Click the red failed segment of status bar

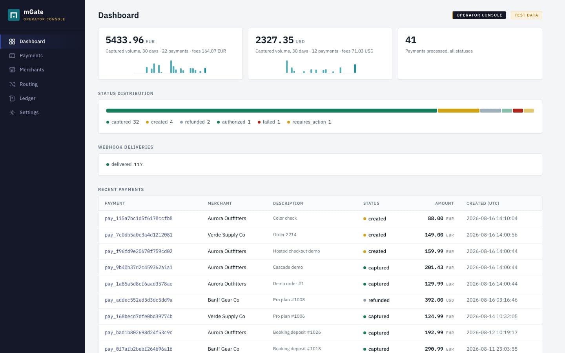pos(518,111)
